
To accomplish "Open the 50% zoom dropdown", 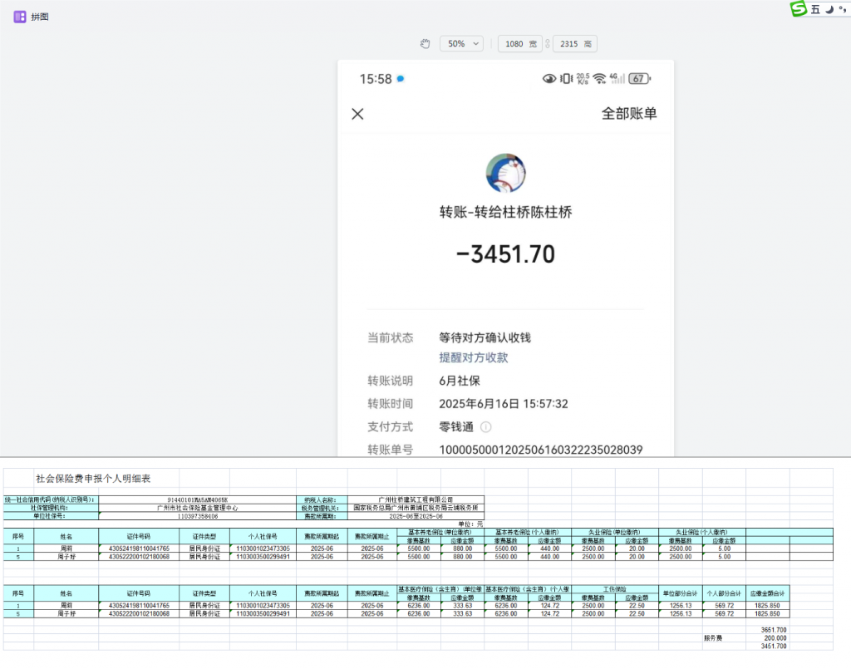I will point(461,44).
